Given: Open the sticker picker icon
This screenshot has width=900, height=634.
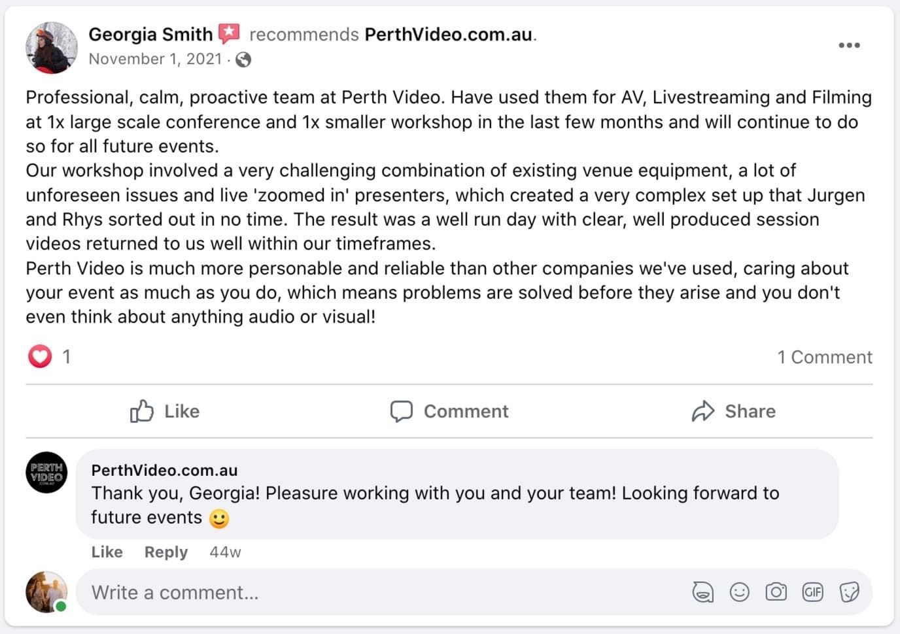Looking at the screenshot, I should (x=849, y=592).
